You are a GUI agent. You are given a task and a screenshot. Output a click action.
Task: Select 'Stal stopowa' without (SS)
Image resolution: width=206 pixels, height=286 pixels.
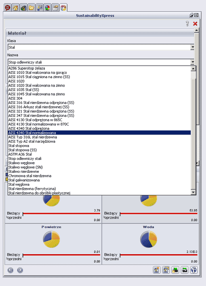pyautogui.click(x=99, y=146)
